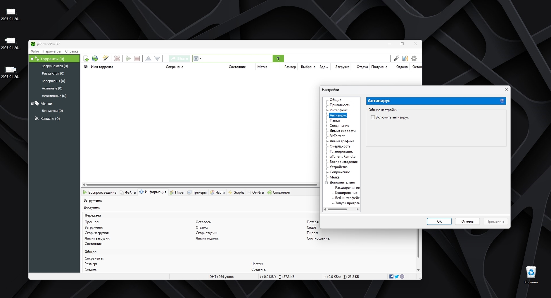Sort by the Состояние column header
The width and height of the screenshot is (551, 298).
(237, 67)
